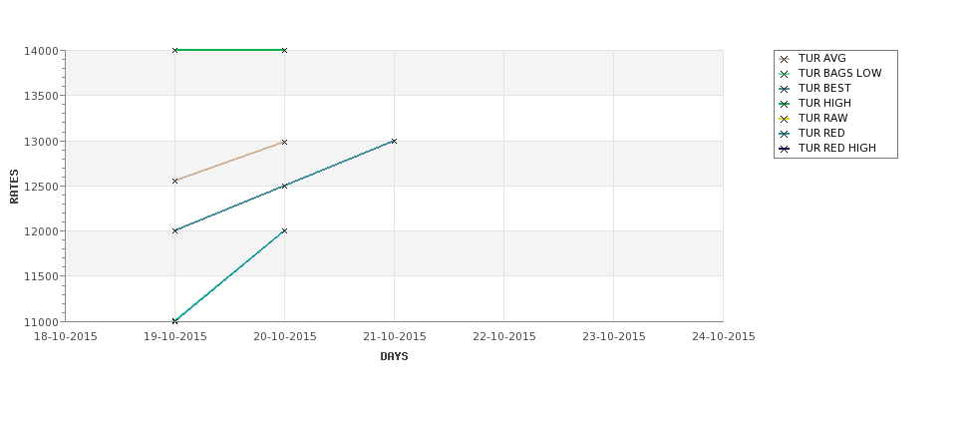Toggle the TUR BAGS LOW series label
Viewport: 972px width, 428px height.
coord(839,74)
